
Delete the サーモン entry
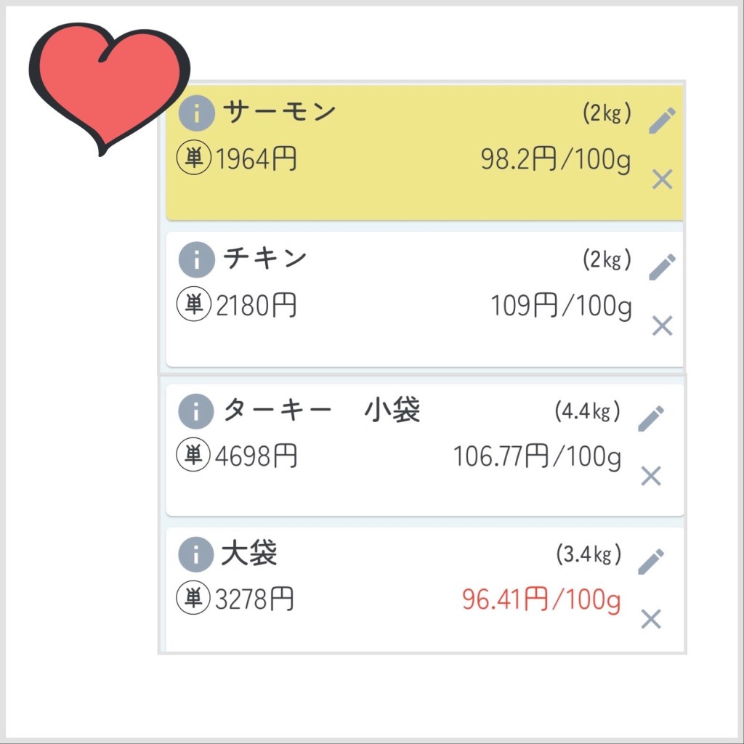tap(662, 179)
